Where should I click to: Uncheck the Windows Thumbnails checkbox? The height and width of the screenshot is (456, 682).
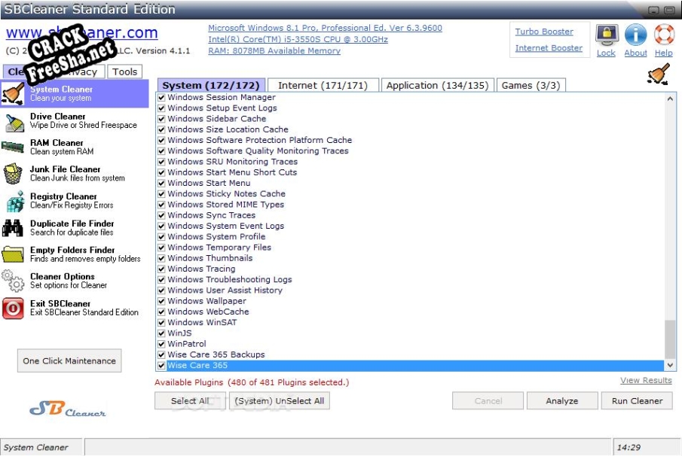(161, 258)
